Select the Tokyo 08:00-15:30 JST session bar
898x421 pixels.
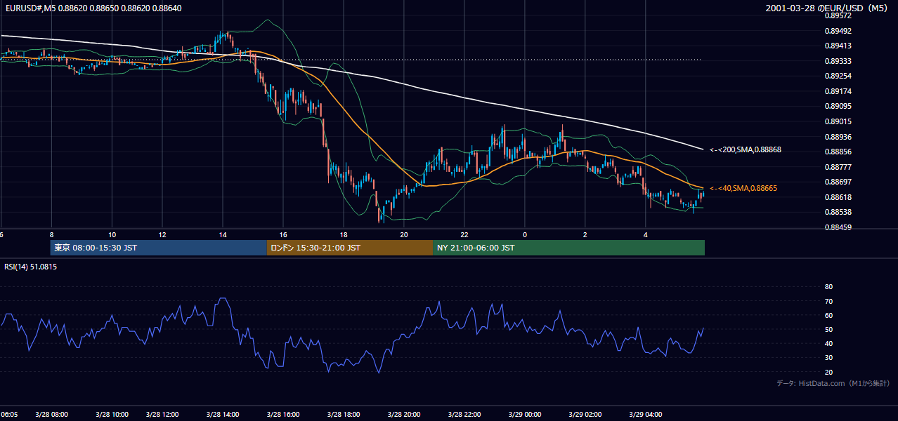coord(159,248)
